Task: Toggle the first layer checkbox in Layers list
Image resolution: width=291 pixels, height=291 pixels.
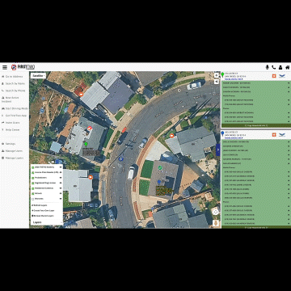Action: point(32,167)
